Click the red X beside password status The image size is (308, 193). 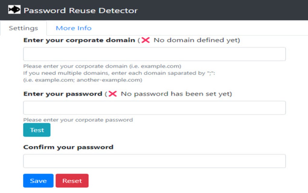pos(113,94)
